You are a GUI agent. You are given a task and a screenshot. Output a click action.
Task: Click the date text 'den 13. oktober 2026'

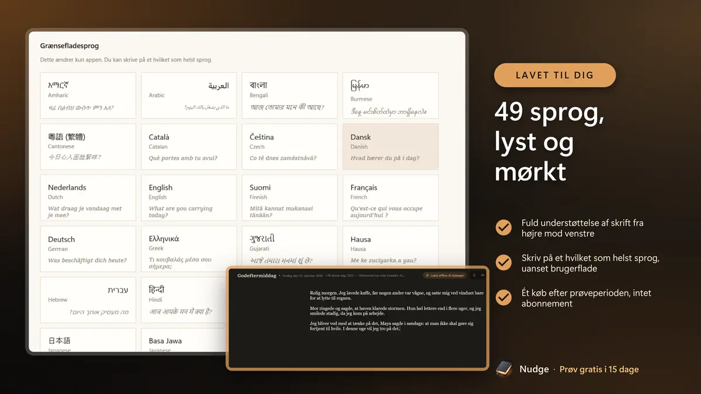pos(308,276)
